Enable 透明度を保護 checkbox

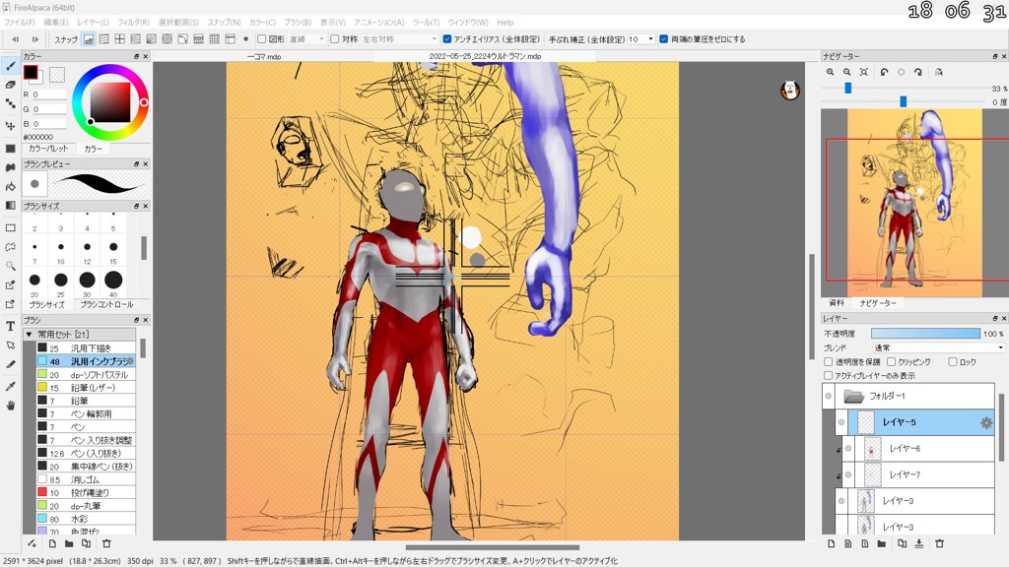click(x=828, y=362)
